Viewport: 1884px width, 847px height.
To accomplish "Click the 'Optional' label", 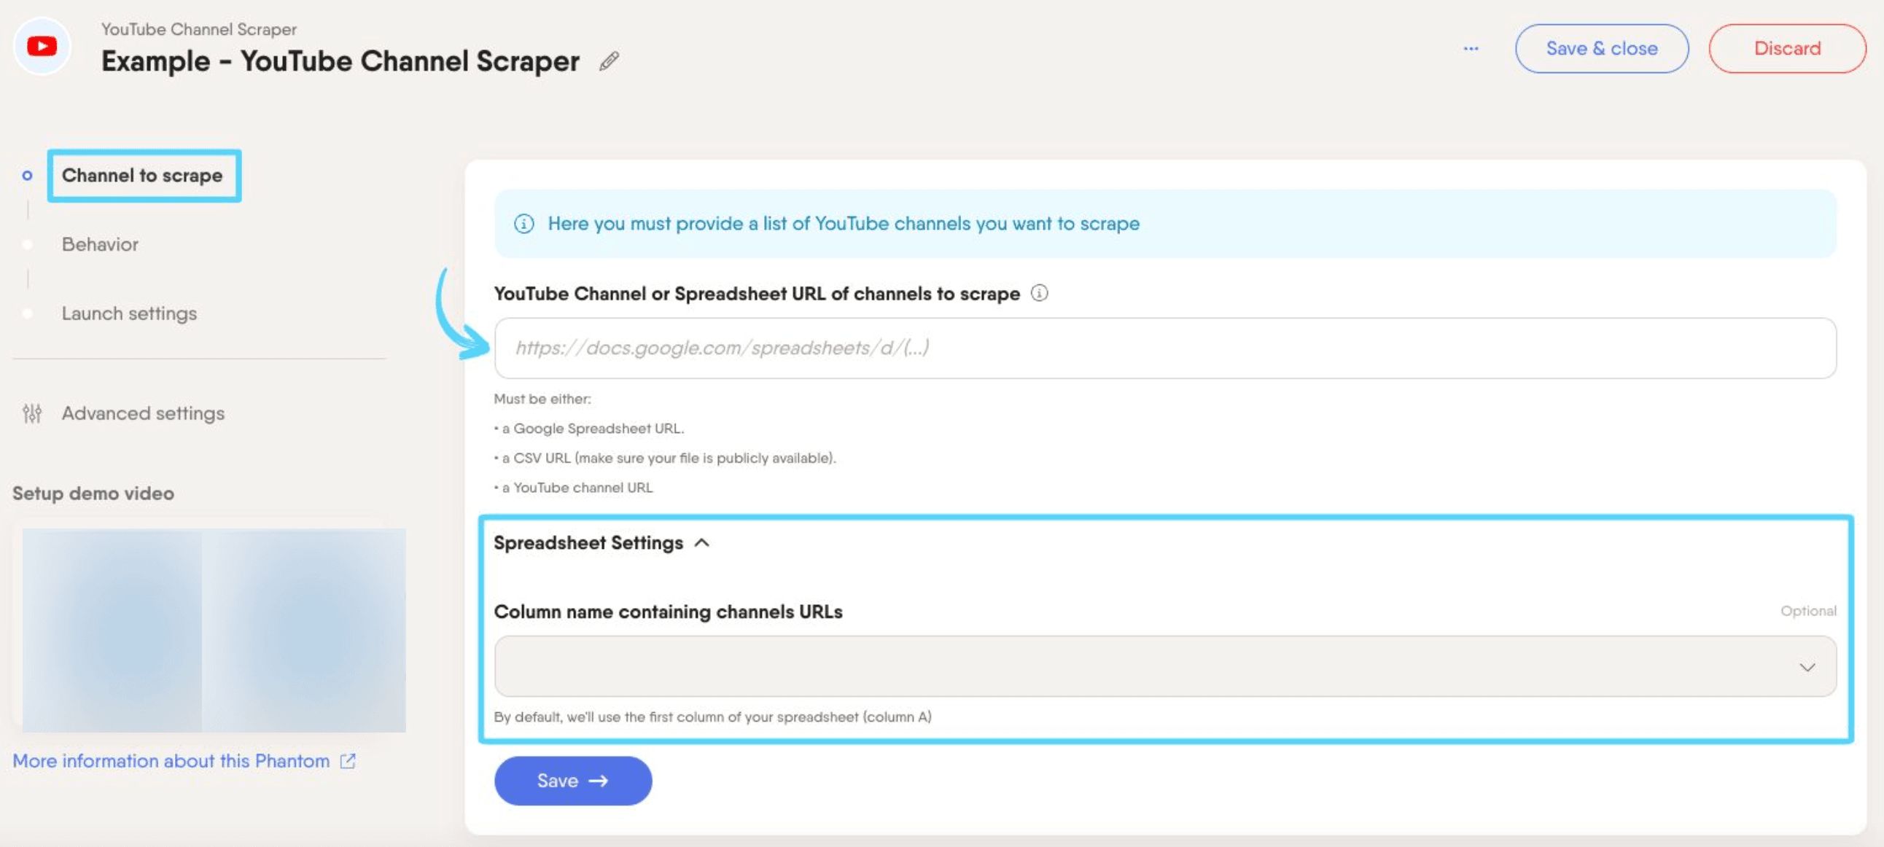I will 1808,611.
